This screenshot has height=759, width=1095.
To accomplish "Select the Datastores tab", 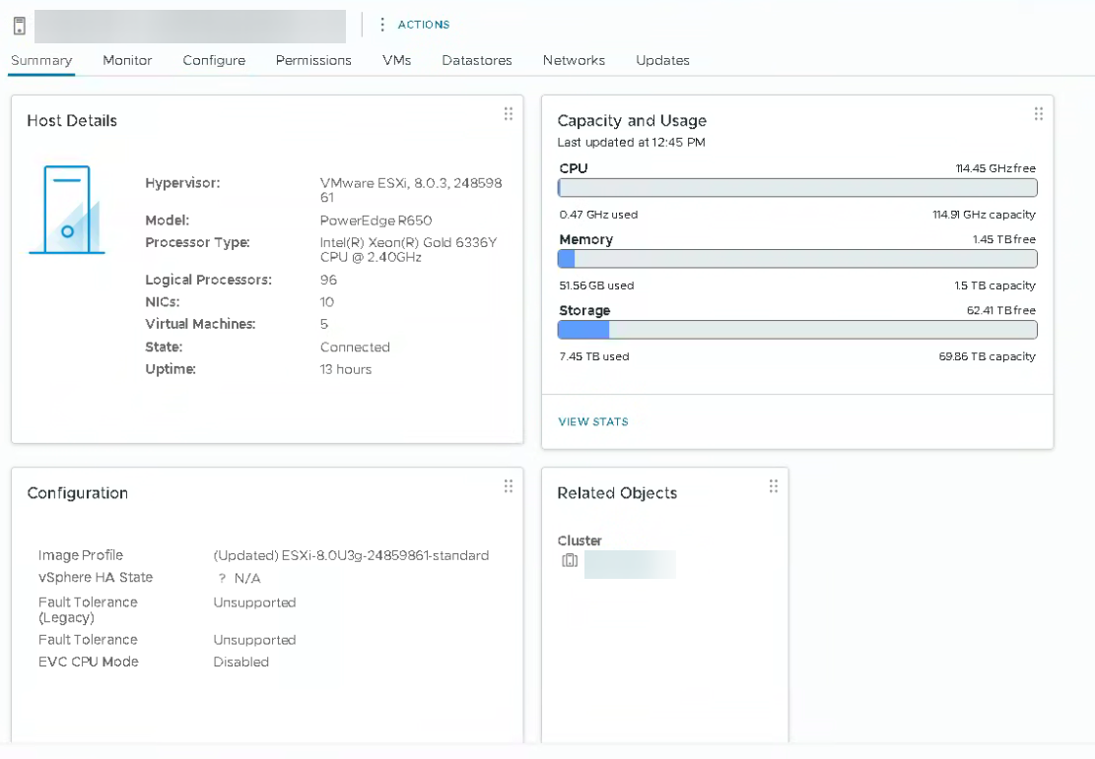I will (477, 60).
